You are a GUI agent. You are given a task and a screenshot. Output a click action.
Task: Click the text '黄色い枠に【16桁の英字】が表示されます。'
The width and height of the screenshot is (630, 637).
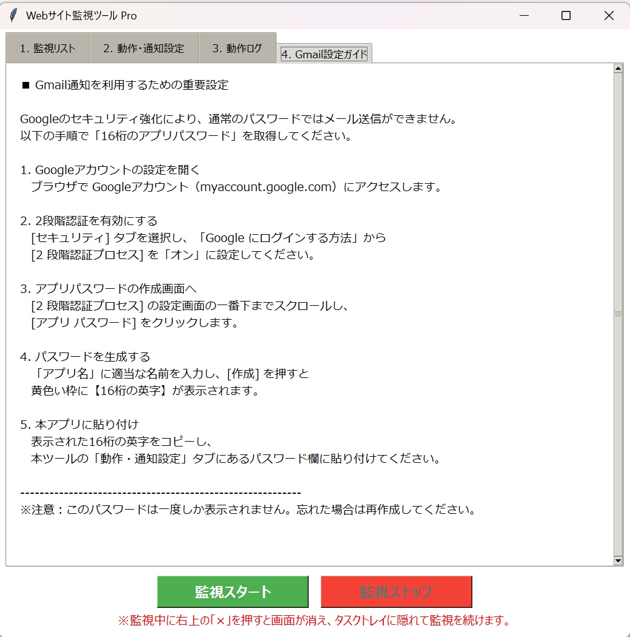(x=146, y=391)
